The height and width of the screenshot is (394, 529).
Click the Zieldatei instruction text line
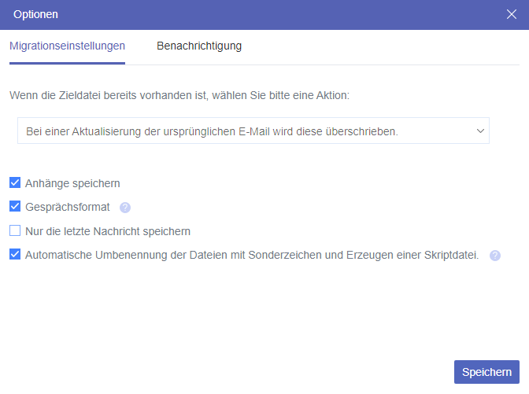coord(179,95)
